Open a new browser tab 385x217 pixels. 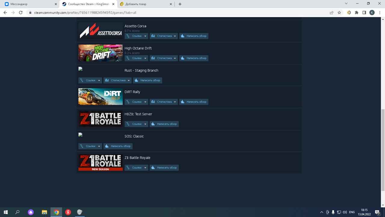180,4
